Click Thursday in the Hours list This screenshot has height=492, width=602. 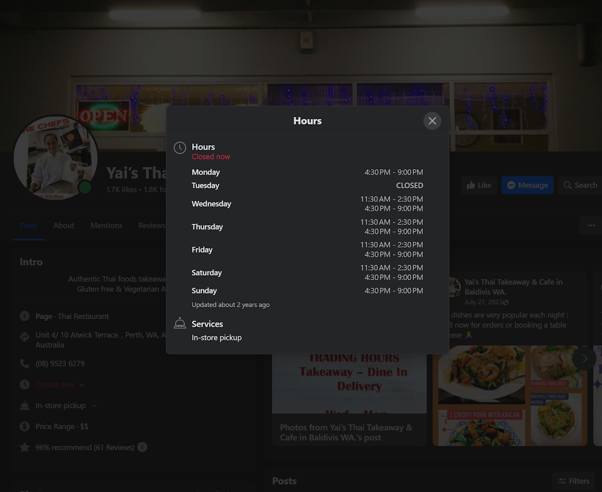[207, 227]
